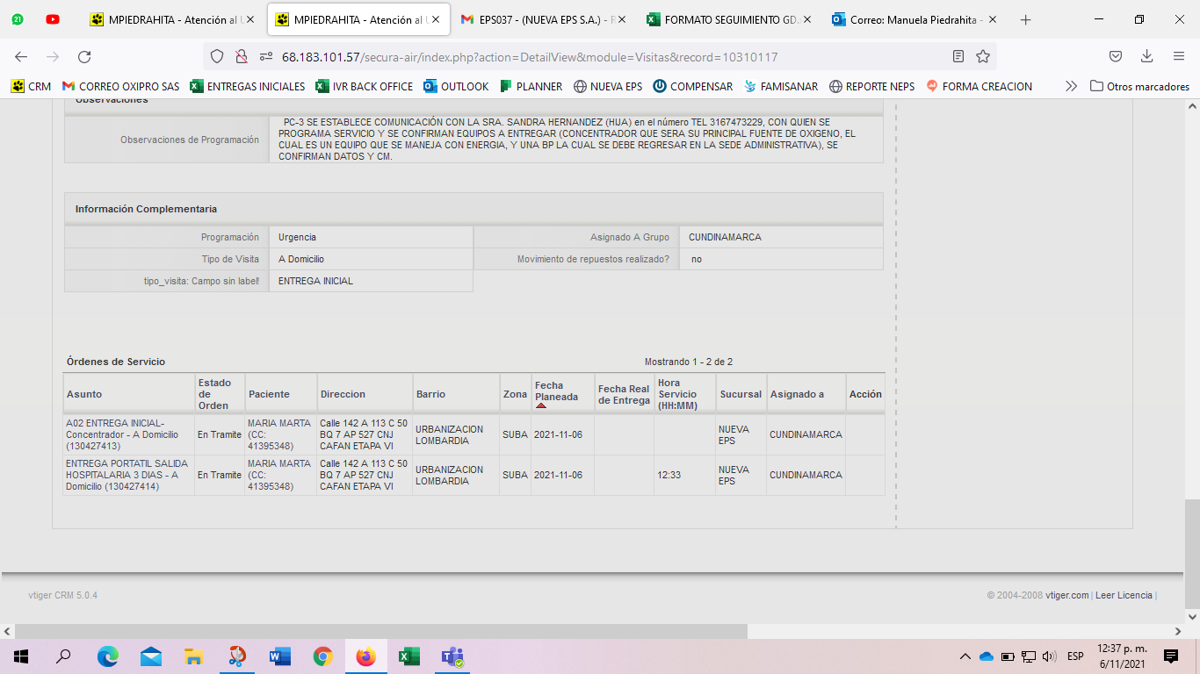The image size is (1200, 674).
Task: Open Firefox downloads panel
Action: coord(1146,56)
